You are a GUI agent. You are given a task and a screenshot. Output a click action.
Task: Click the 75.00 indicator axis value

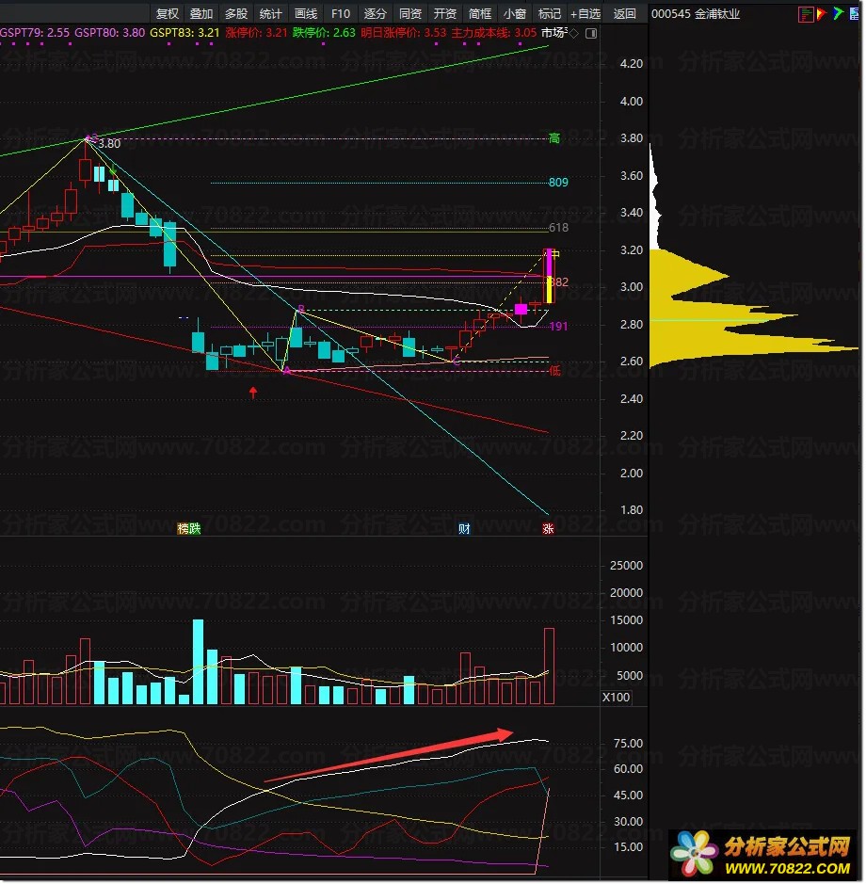628,744
